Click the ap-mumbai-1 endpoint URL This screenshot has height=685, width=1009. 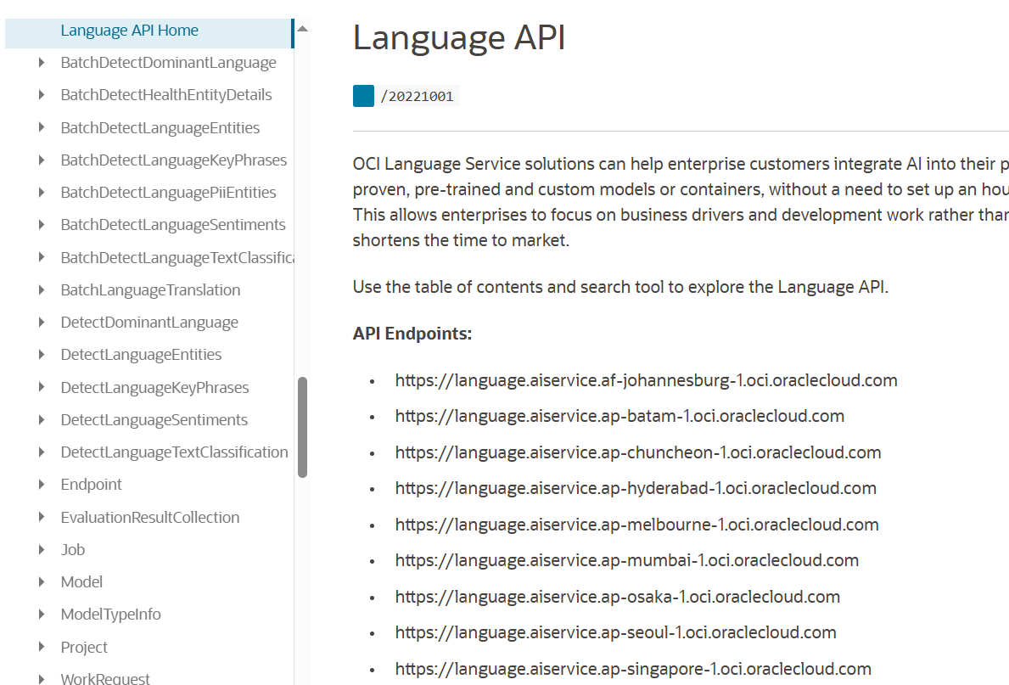(627, 561)
